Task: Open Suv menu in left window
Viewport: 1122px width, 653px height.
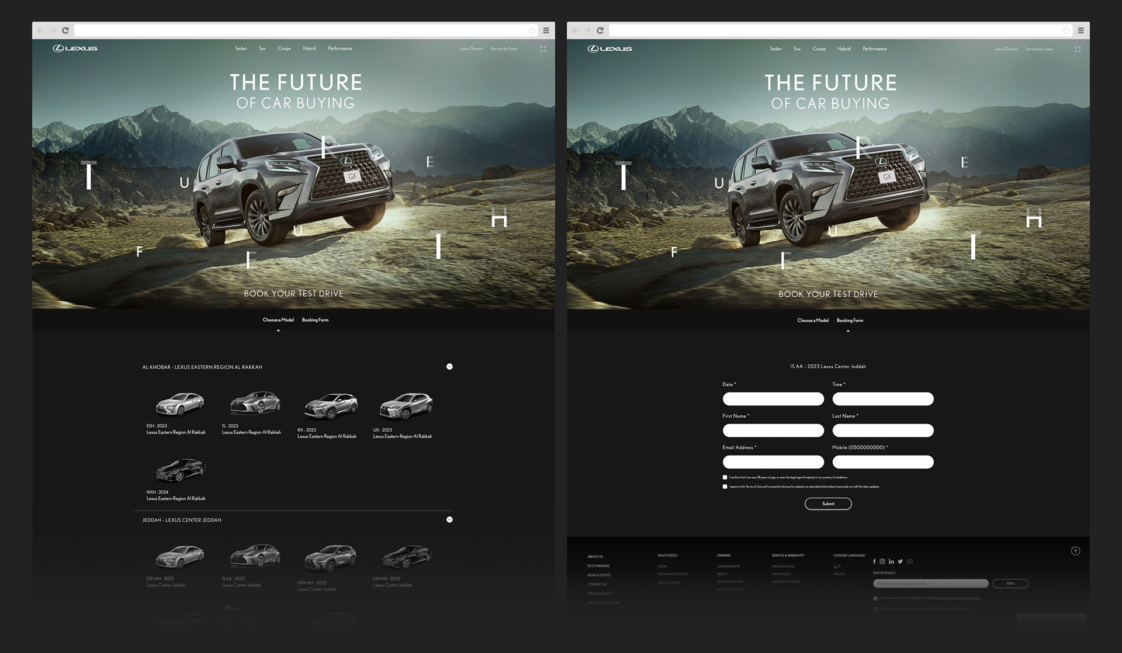Action: coord(262,48)
